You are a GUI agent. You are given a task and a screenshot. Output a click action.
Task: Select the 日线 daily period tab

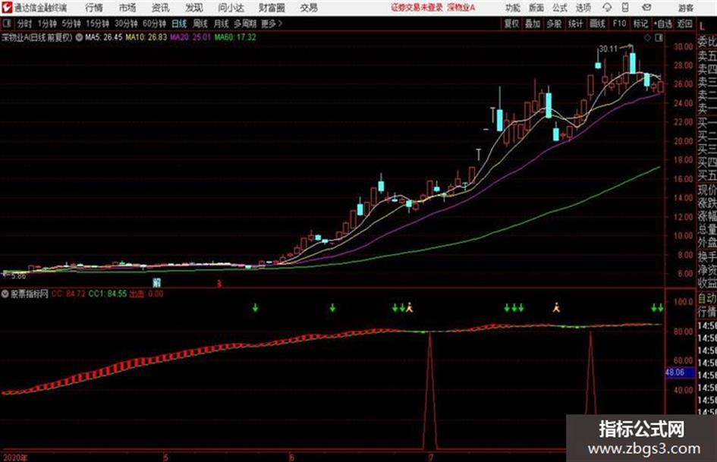pos(179,24)
